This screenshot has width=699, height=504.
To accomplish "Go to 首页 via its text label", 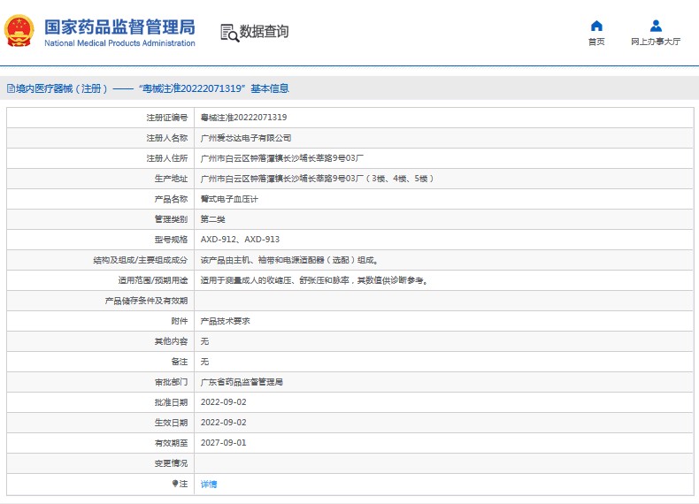I will pos(596,42).
